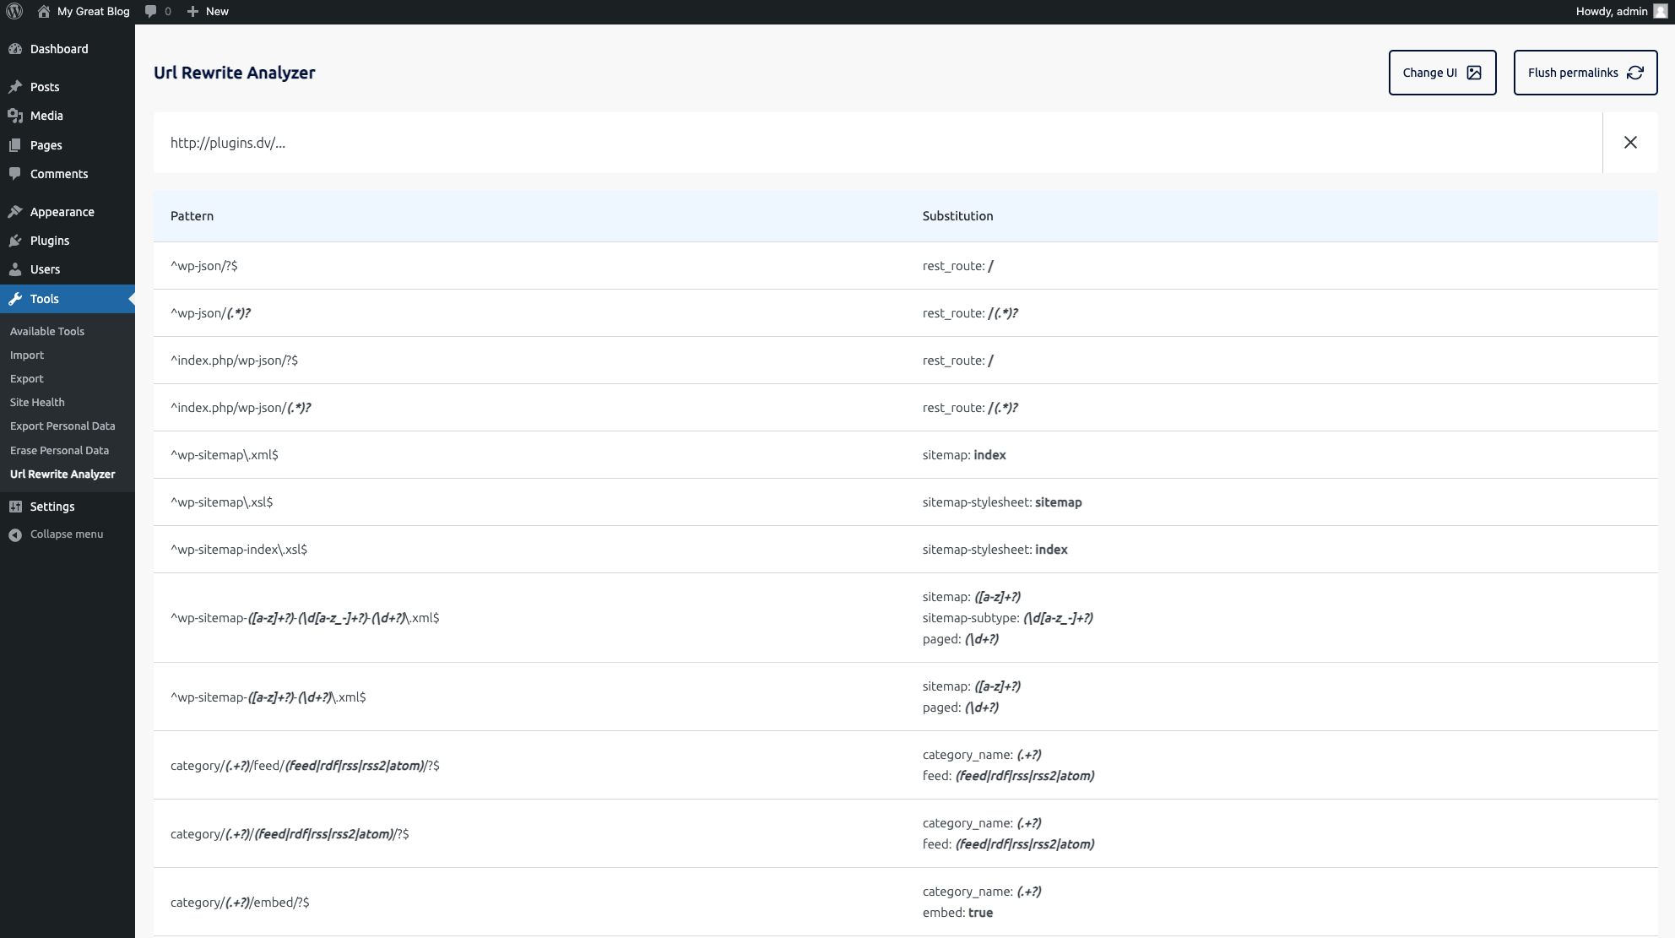
Task: Clear the URL field with X icon
Action: 1630,143
